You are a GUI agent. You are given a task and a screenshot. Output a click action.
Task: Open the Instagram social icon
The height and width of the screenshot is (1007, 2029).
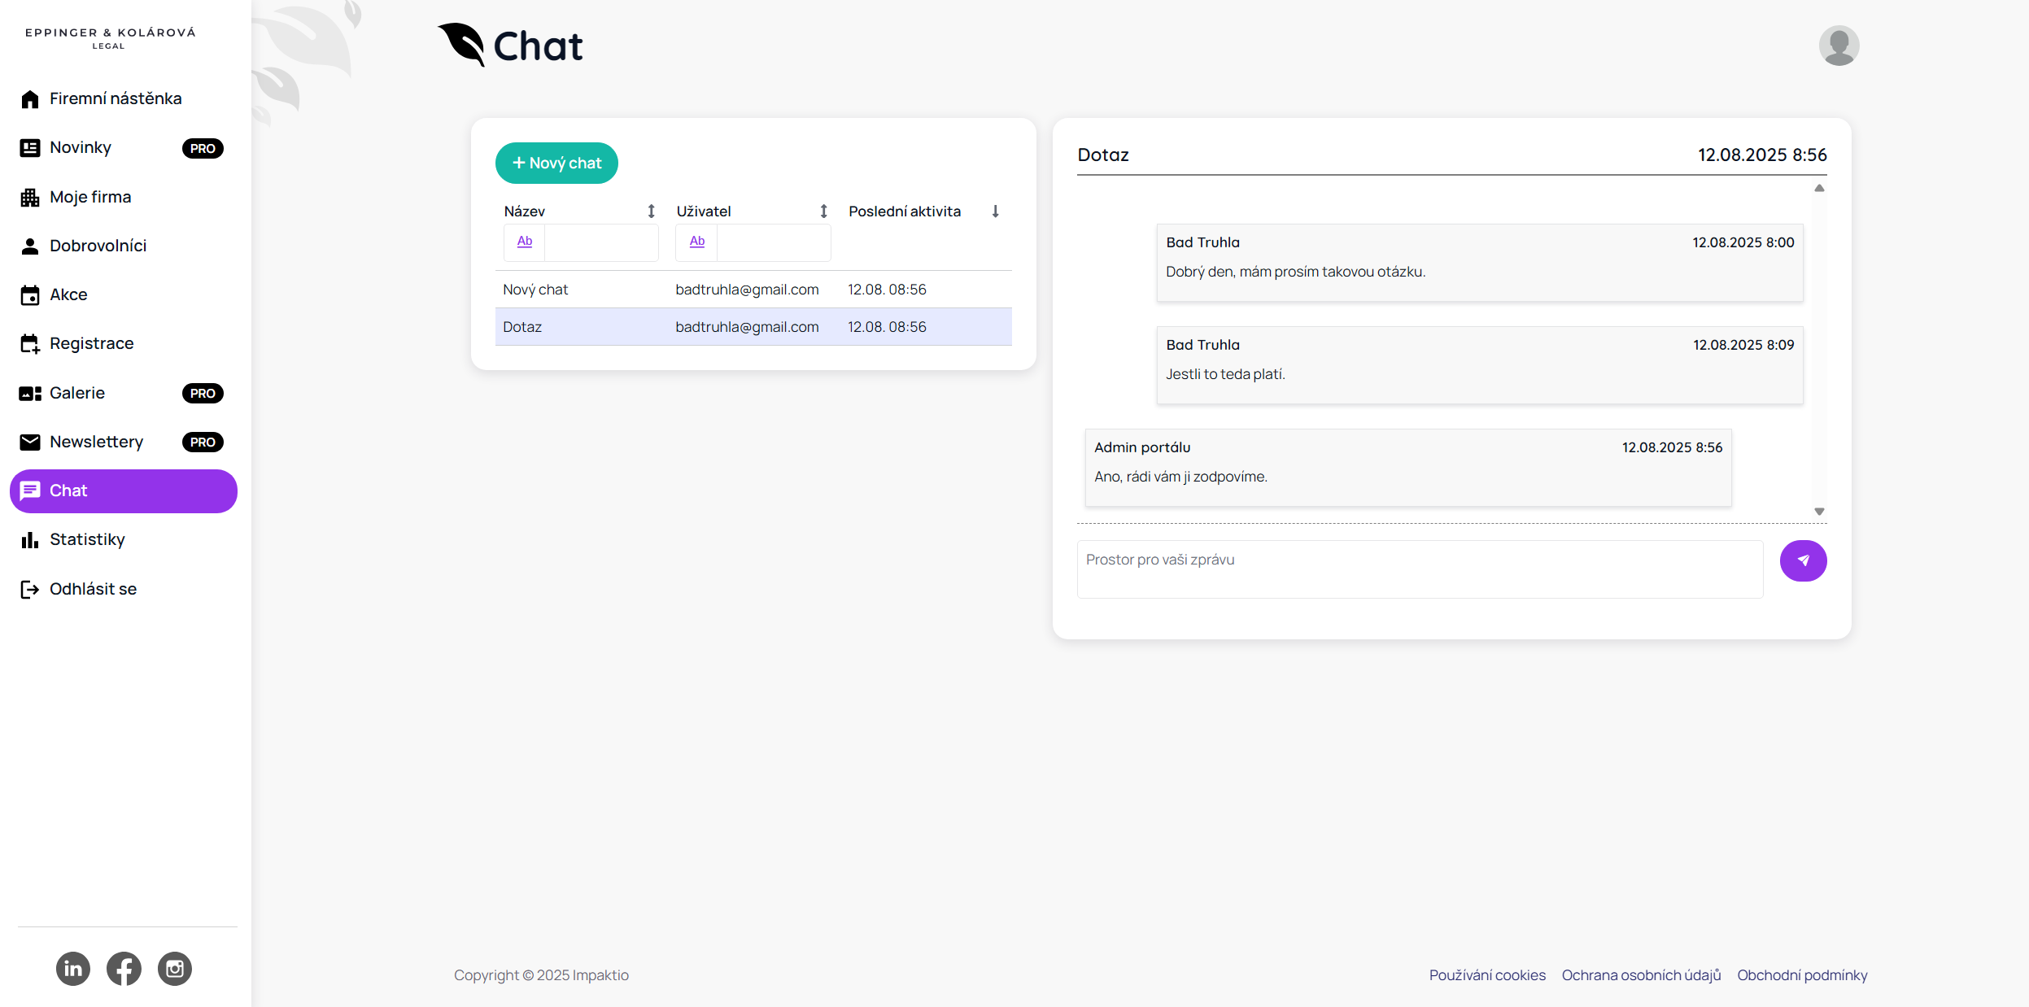click(175, 969)
